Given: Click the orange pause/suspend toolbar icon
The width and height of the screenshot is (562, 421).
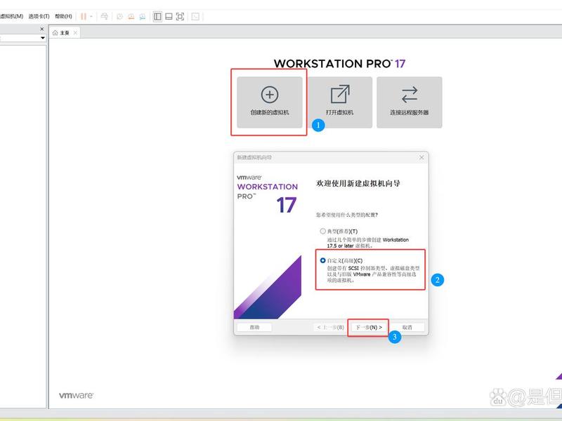Looking at the screenshot, I should (x=84, y=16).
